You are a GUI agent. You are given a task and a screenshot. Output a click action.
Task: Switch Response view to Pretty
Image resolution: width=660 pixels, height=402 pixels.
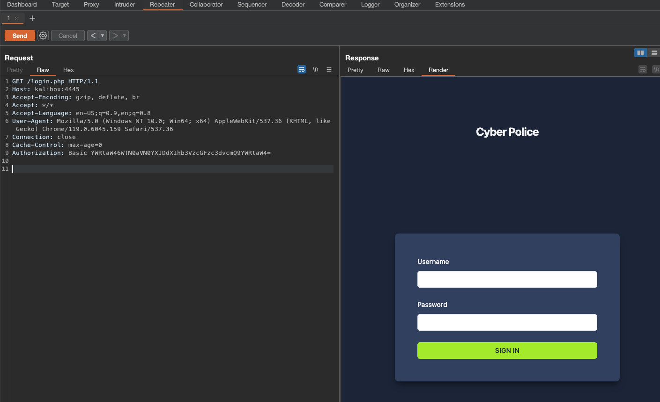point(356,70)
